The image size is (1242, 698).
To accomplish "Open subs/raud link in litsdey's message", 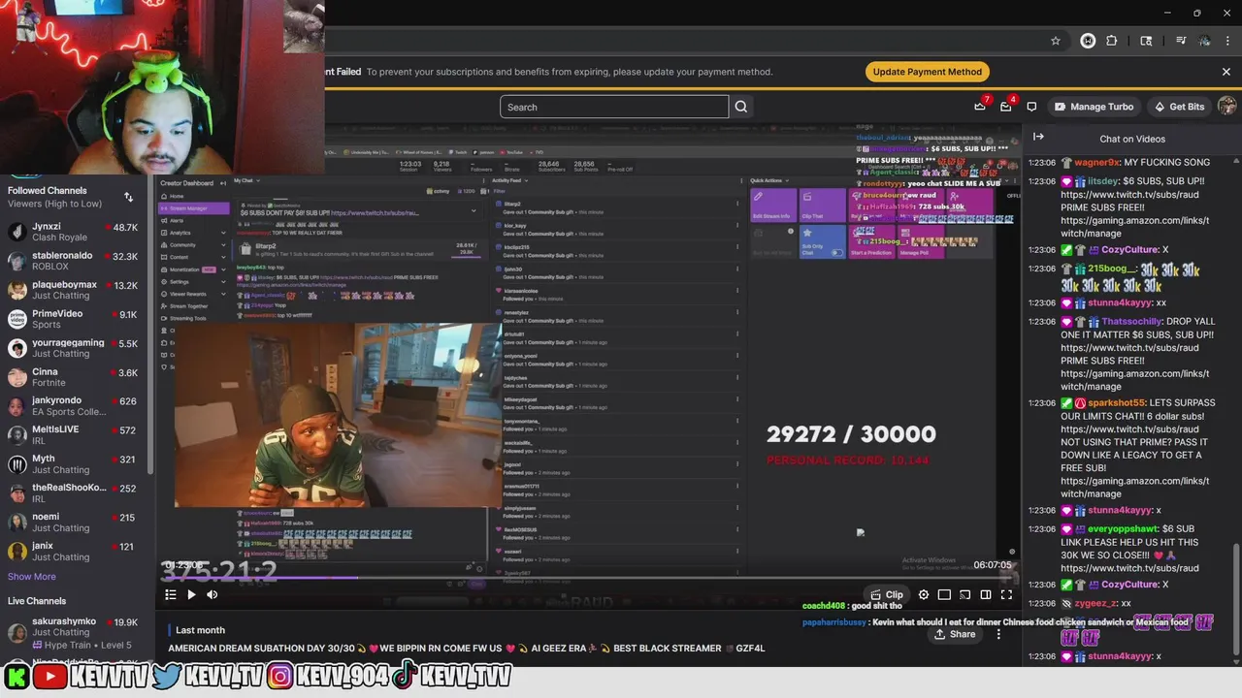I will point(1129,195).
